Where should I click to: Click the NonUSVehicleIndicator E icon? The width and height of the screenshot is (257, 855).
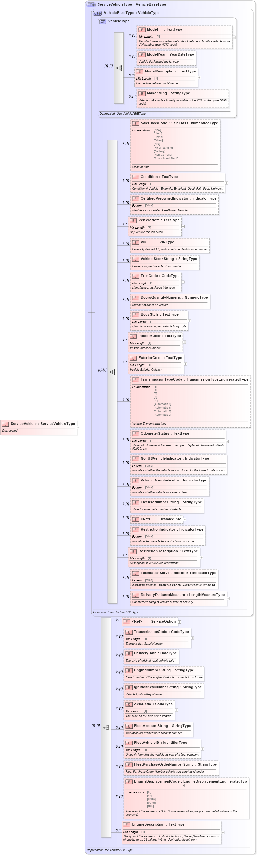tap(135, 459)
